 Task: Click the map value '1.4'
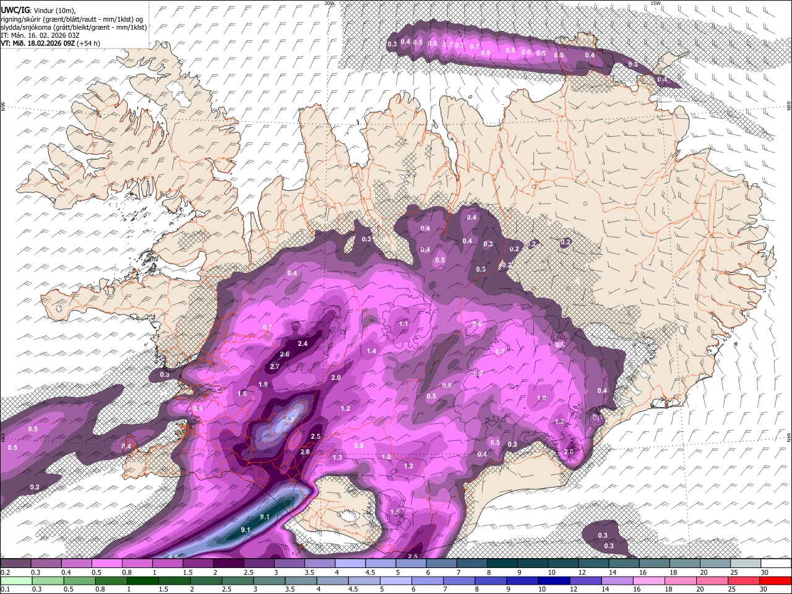click(x=371, y=351)
